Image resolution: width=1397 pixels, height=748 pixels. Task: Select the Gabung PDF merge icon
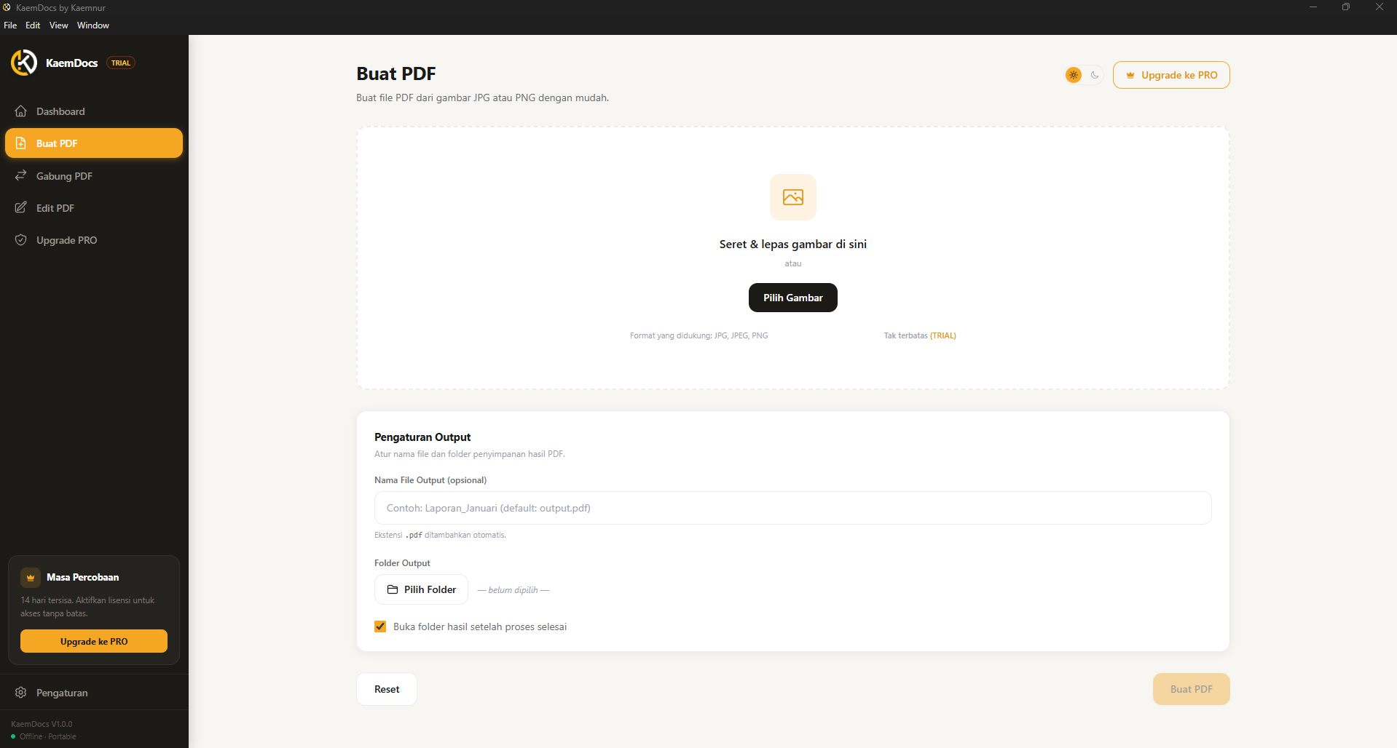point(21,175)
